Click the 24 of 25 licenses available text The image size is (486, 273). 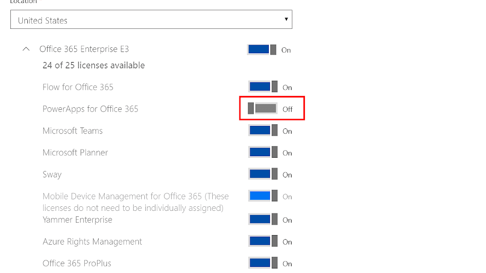(93, 65)
